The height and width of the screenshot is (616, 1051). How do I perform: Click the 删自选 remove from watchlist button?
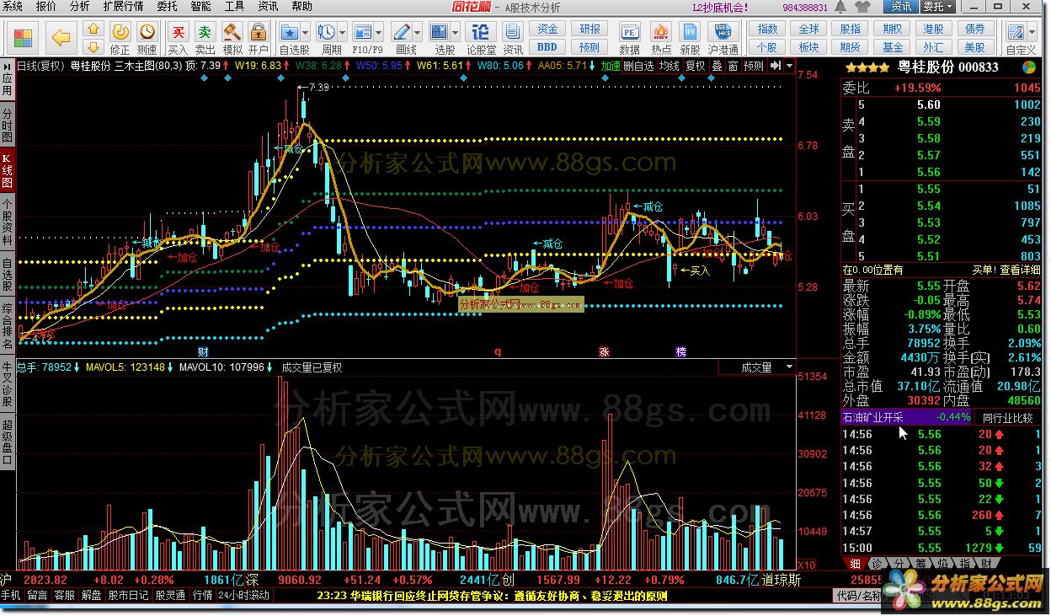pyautogui.click(x=639, y=66)
